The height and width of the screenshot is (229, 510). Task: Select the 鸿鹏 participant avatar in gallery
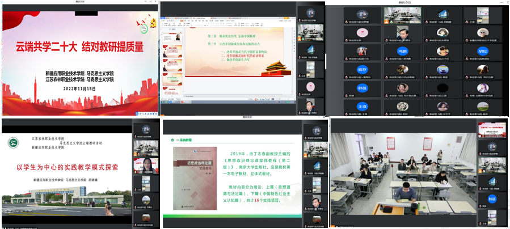(402, 51)
